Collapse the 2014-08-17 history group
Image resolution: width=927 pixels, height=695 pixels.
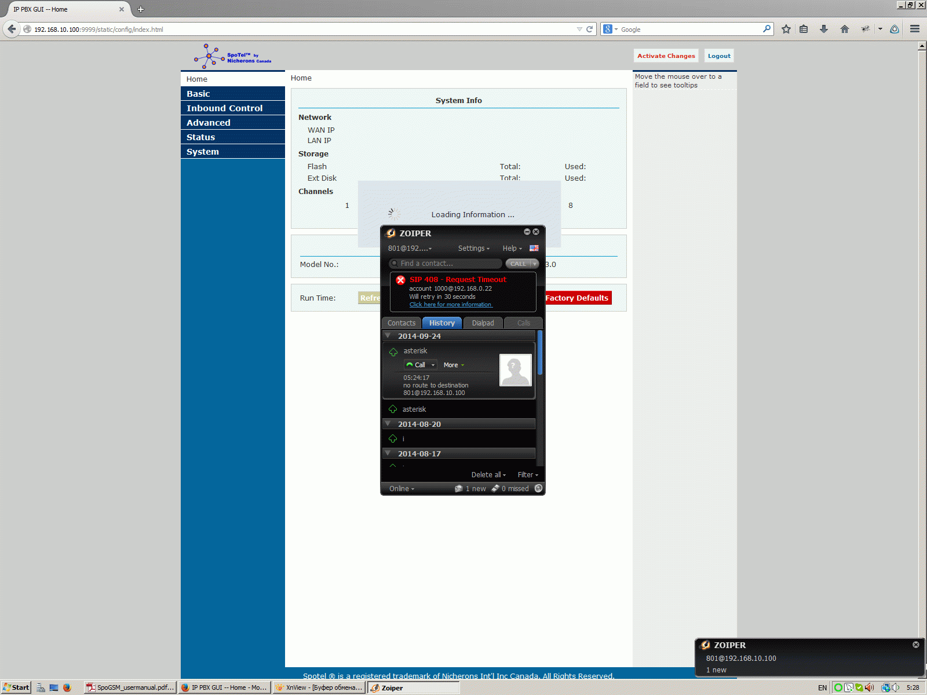pos(388,453)
